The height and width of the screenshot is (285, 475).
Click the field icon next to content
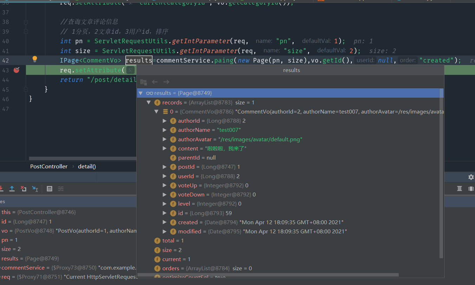point(173,149)
